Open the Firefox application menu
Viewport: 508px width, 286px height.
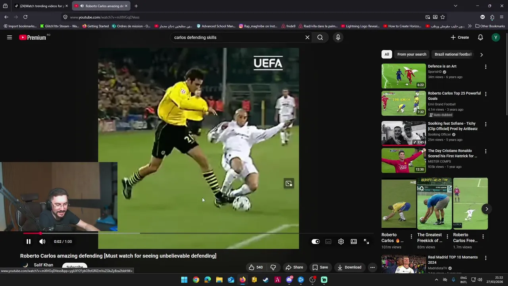(x=502, y=17)
